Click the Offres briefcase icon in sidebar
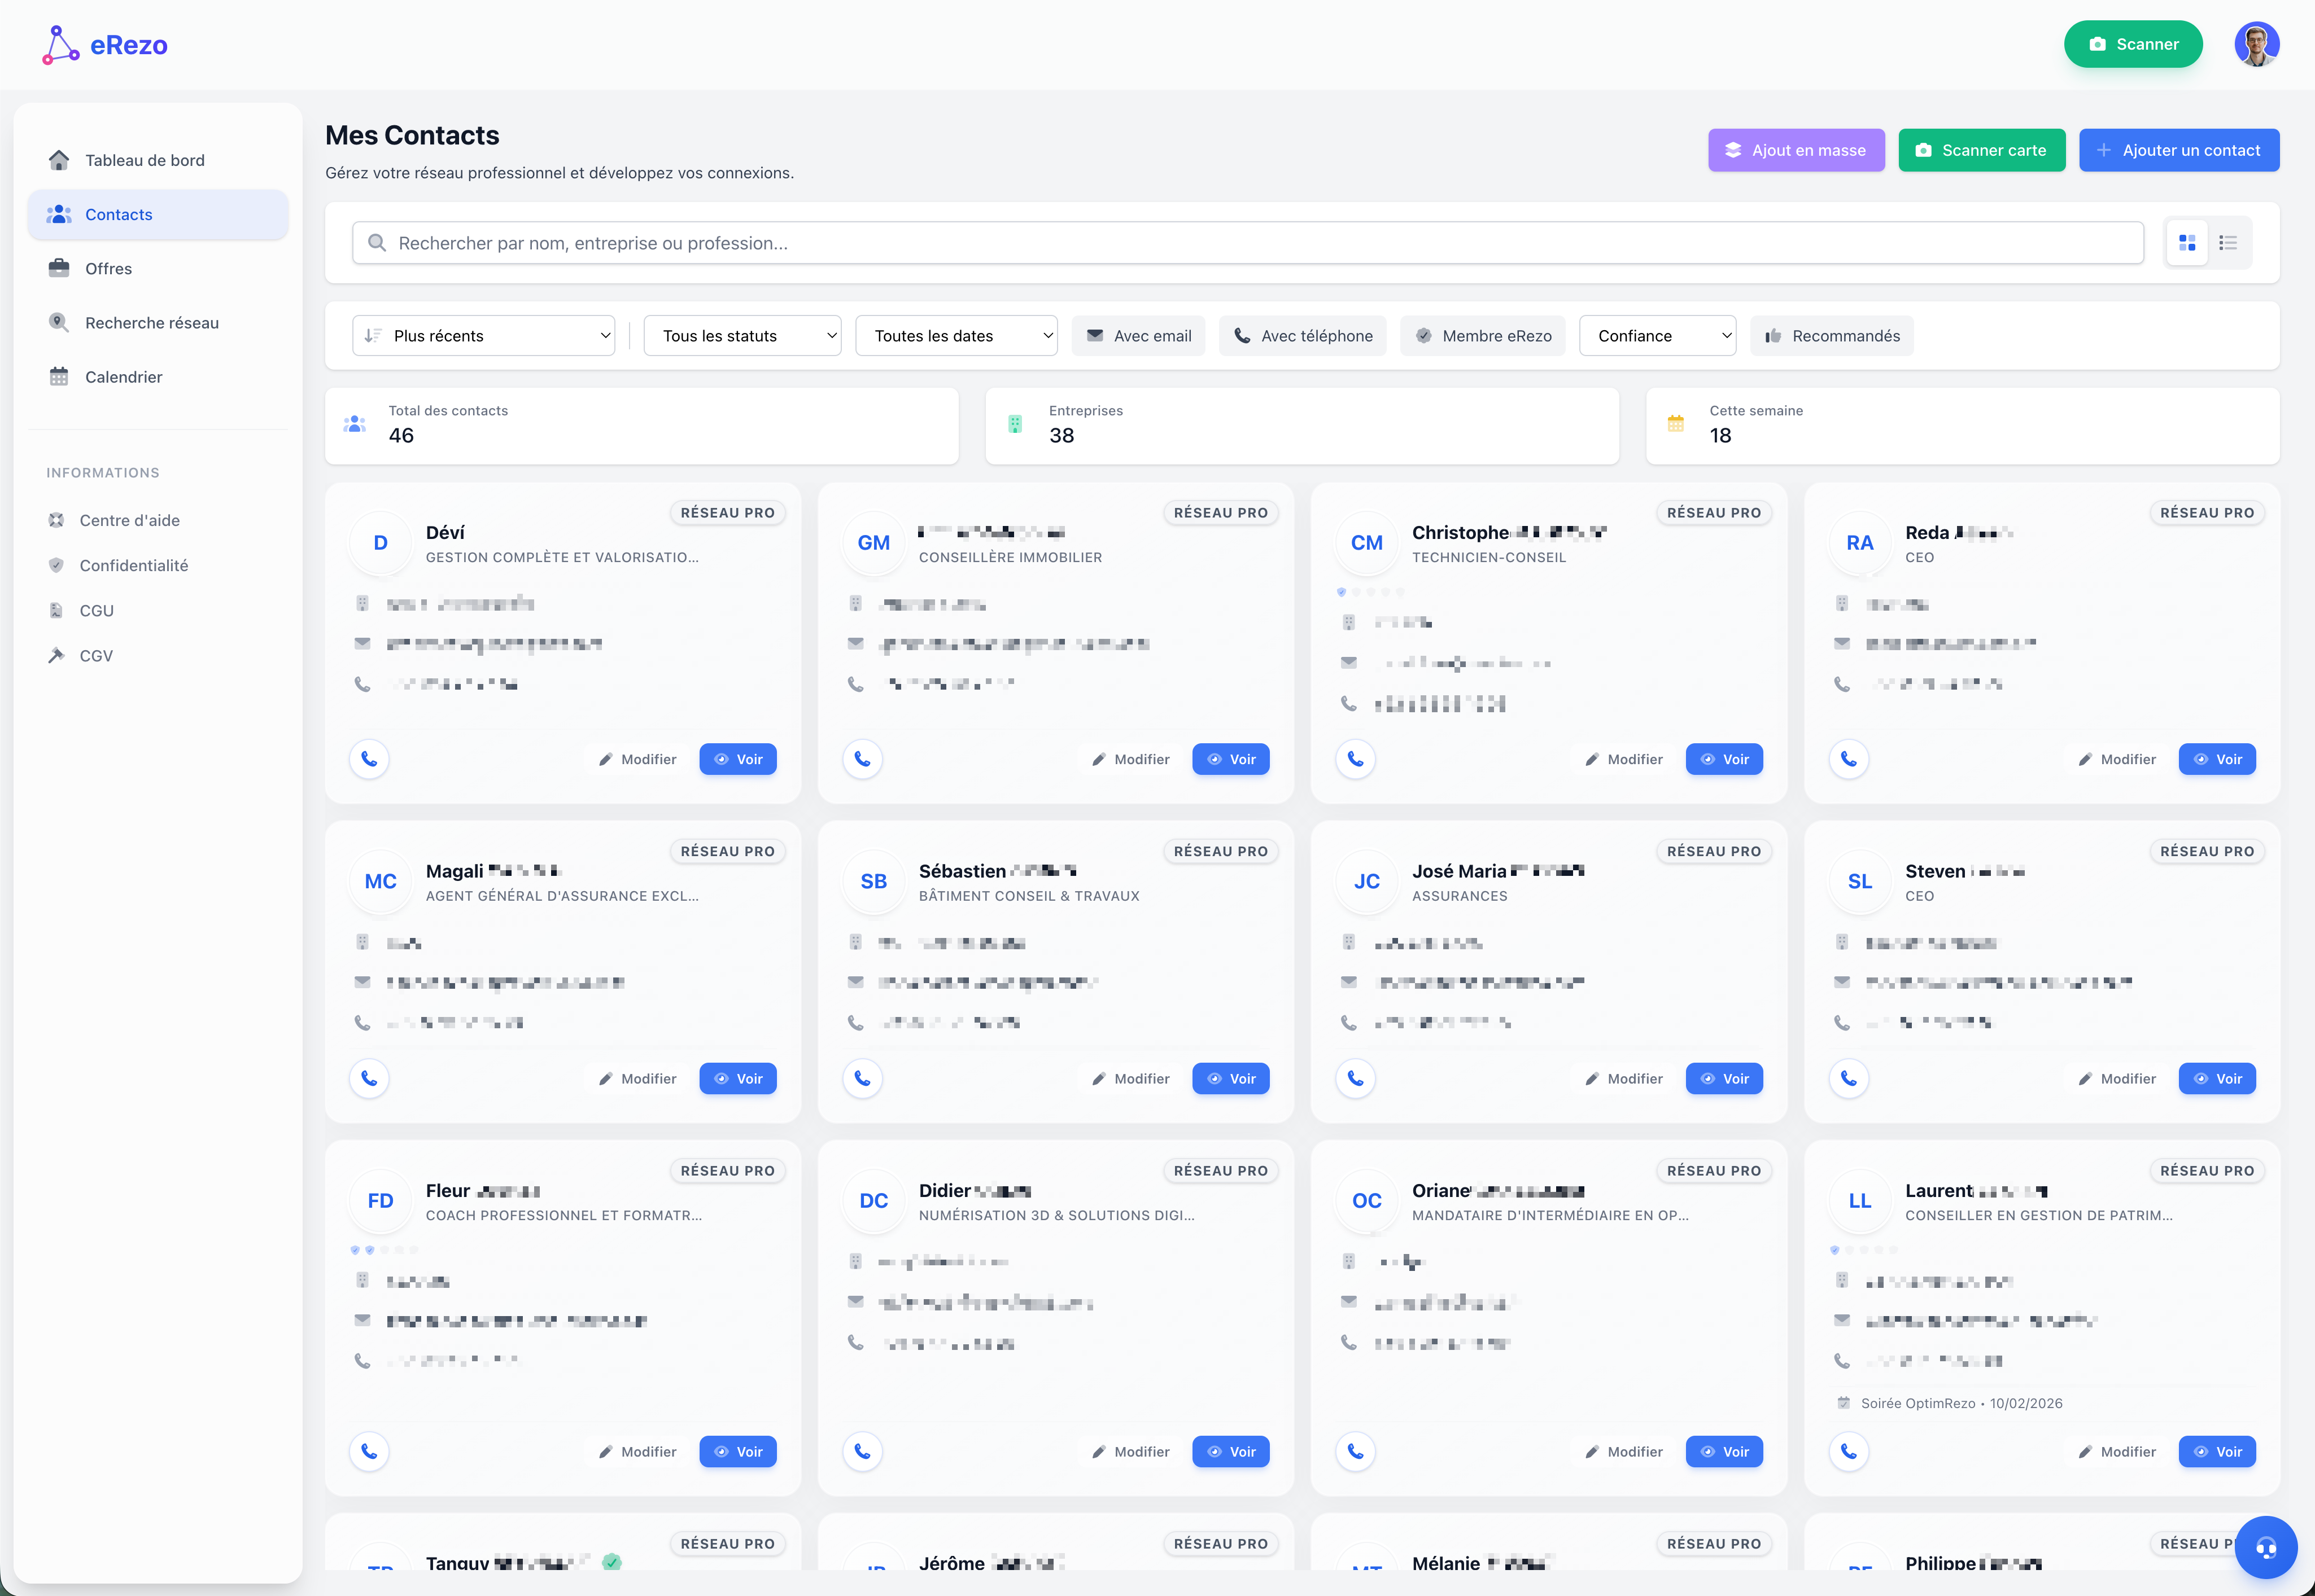Image resolution: width=2315 pixels, height=1596 pixels. [59, 268]
